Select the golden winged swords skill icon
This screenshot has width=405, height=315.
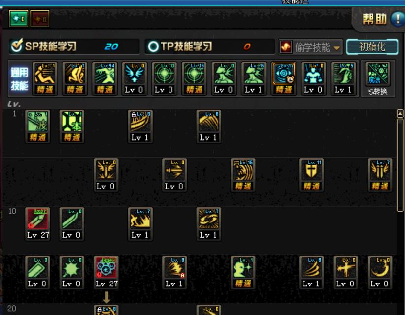point(380,175)
